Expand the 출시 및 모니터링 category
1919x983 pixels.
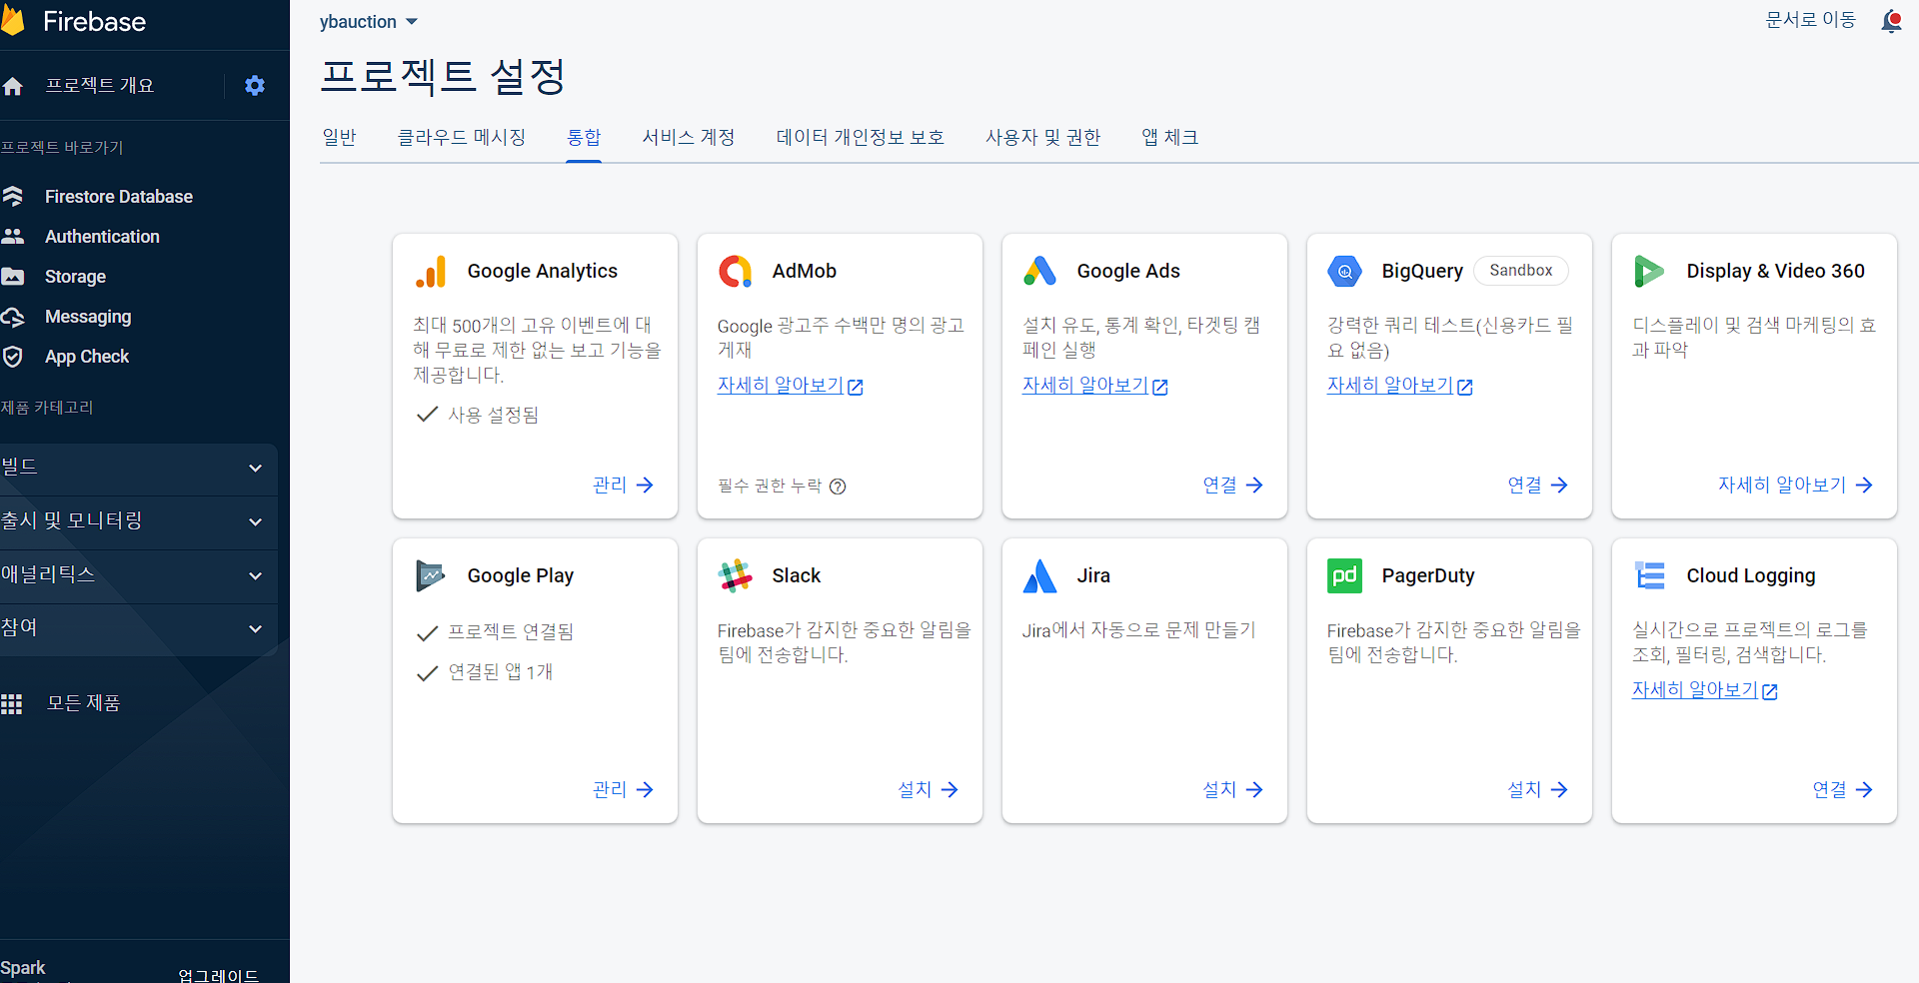pos(139,520)
